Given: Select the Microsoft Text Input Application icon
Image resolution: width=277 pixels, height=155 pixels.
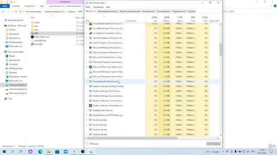Looking at the screenshot, I should (x=90, y=67).
